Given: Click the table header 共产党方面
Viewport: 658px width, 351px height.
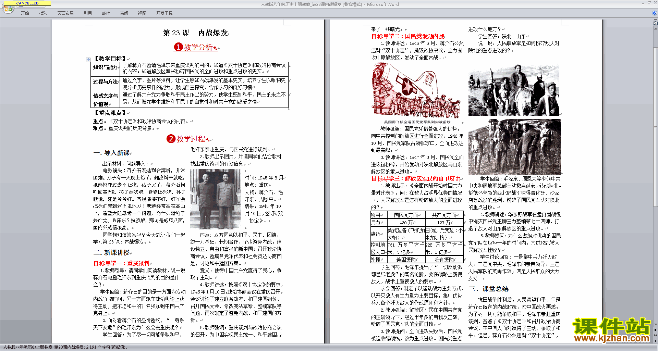Looking at the screenshot, I should point(444,215).
